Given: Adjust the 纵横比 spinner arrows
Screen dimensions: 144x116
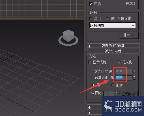Looking at the screenshot, I should (117, 93).
